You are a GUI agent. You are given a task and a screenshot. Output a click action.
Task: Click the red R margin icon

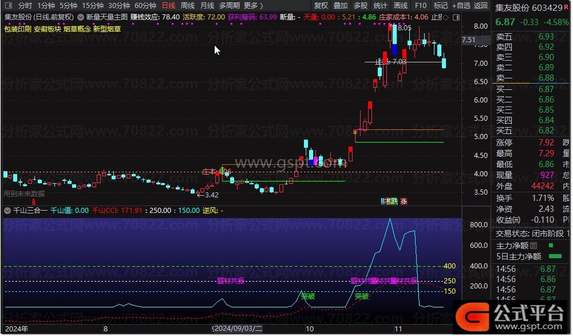click(567, 6)
